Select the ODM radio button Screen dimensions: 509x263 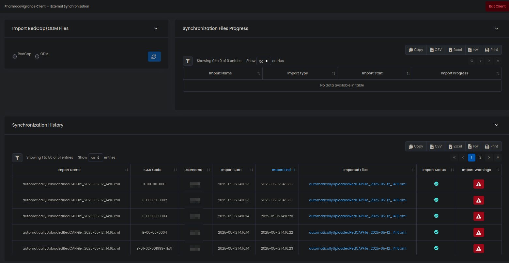(37, 56)
